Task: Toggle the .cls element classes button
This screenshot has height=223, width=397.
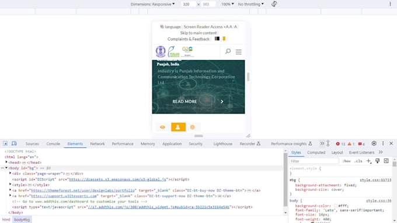Action: tap(358, 161)
